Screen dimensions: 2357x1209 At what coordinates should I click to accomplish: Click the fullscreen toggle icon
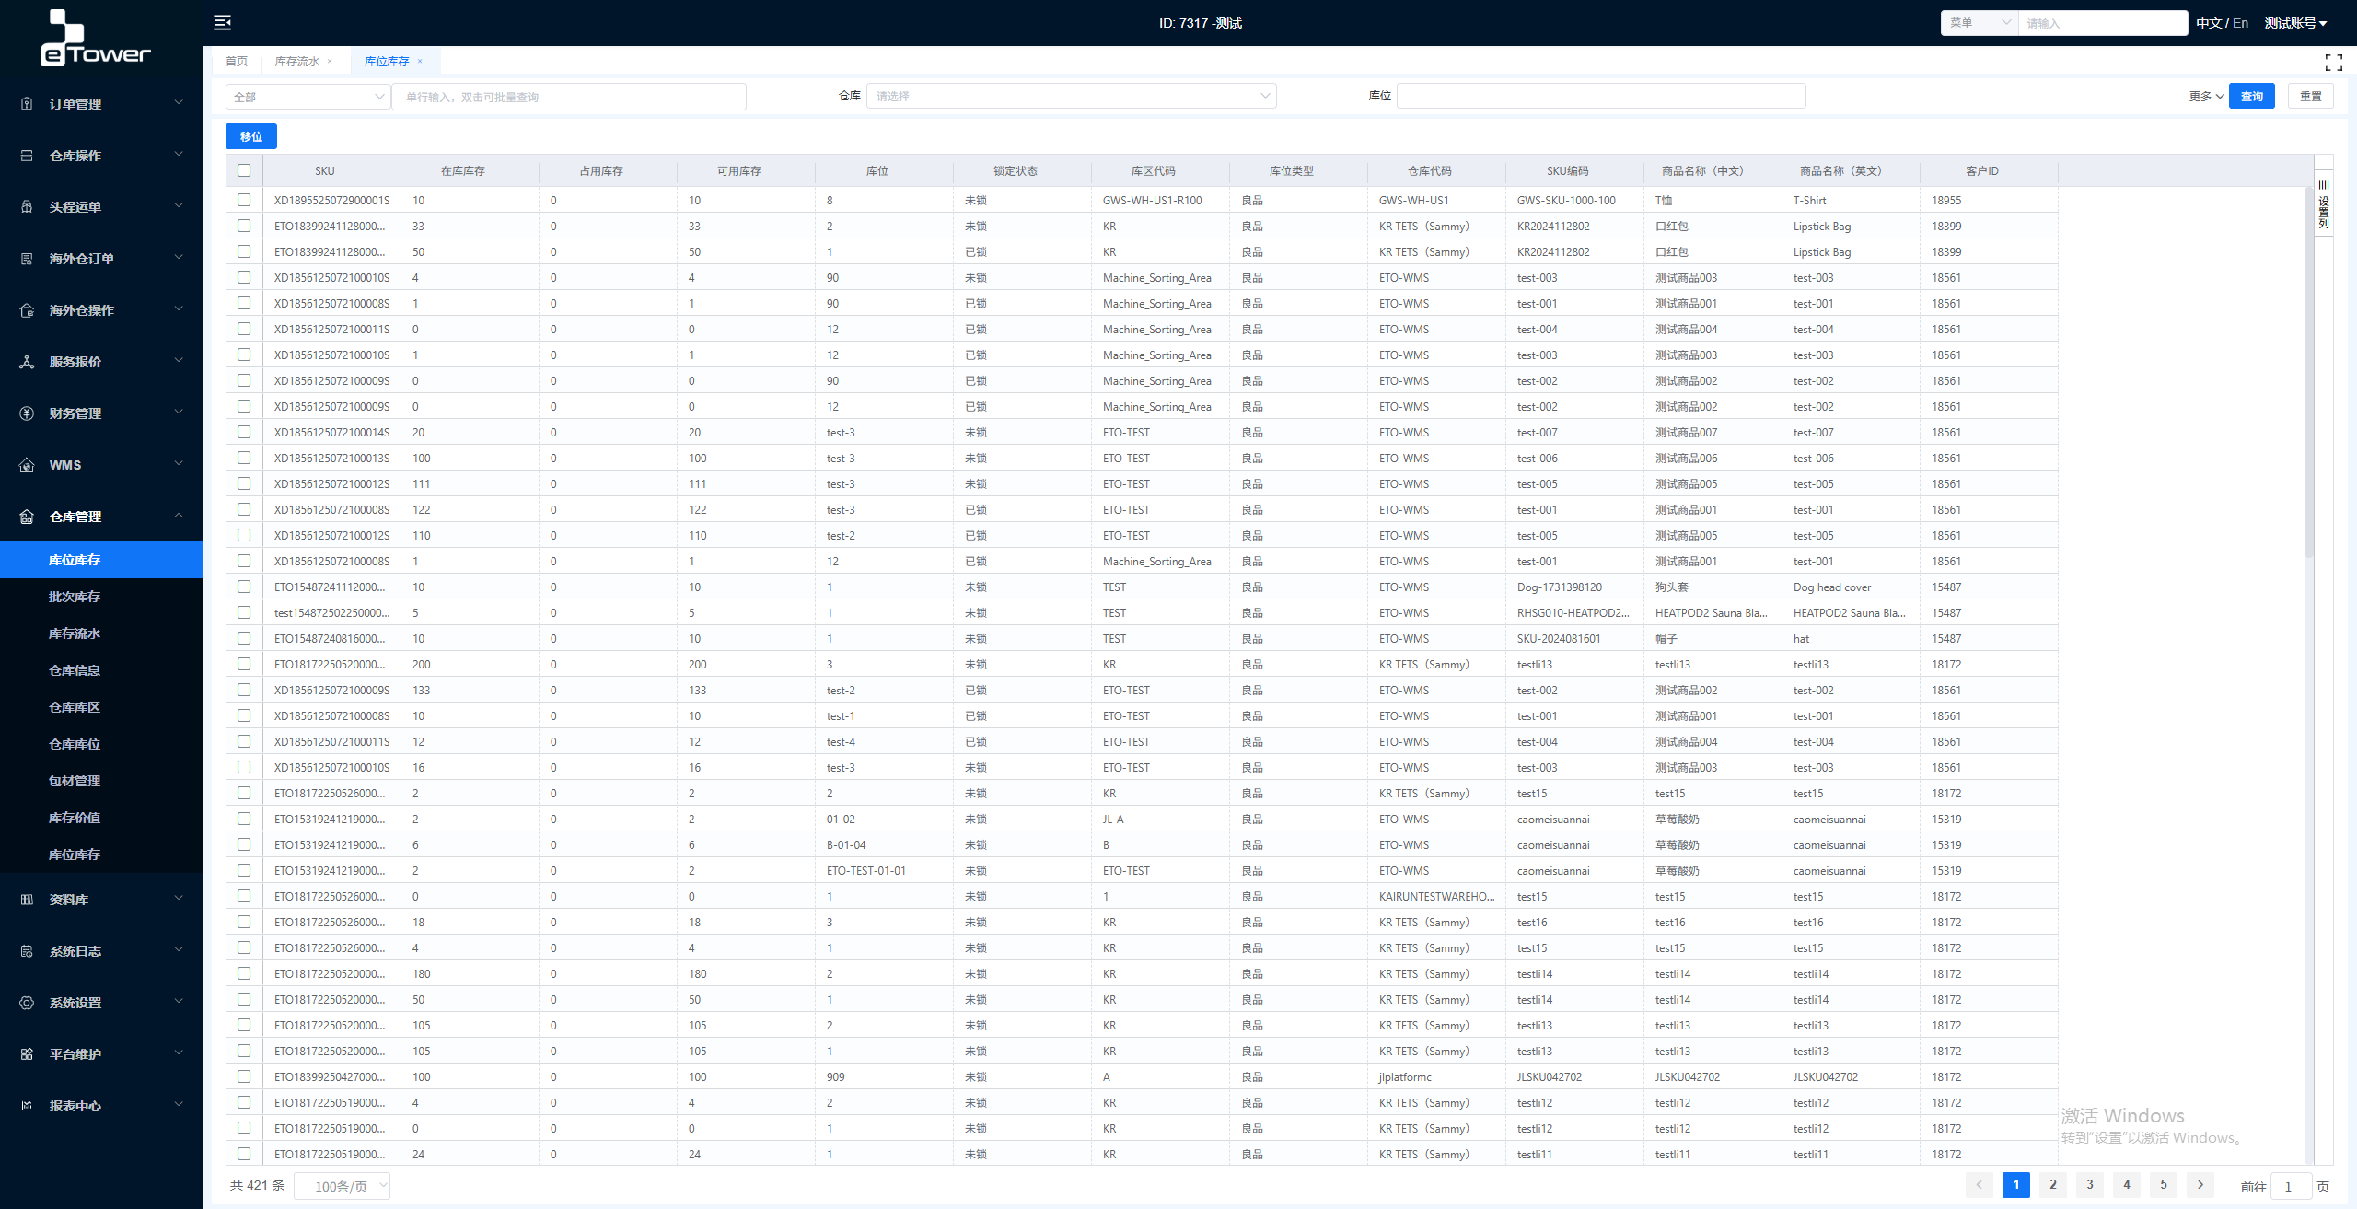pos(2333,62)
